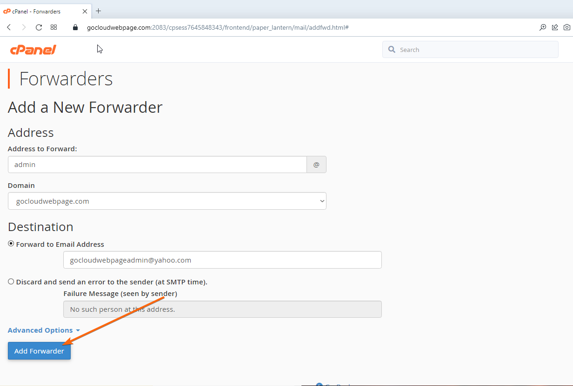The image size is (573, 386).
Task: Select the cPanel - Forwarders tab
Action: 46,11
